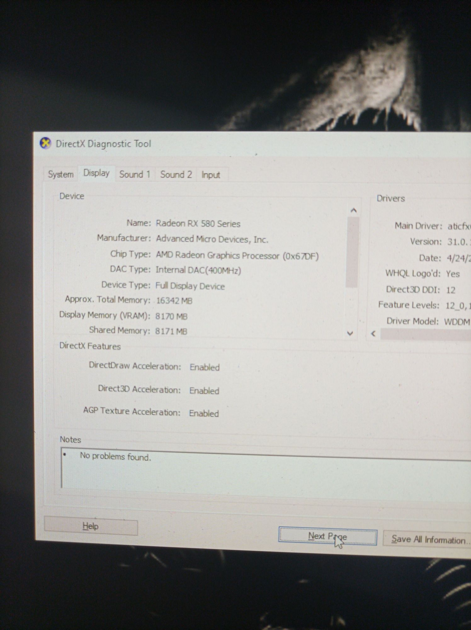The width and height of the screenshot is (471, 630).
Task: Click the Main Driver value text
Action: (x=459, y=226)
